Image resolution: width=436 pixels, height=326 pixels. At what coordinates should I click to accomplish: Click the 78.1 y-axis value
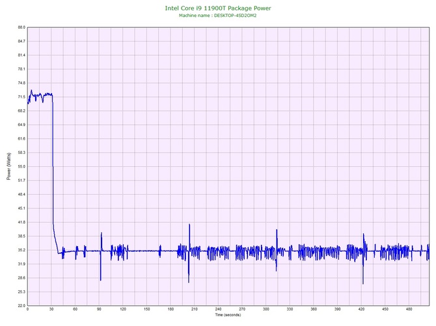coord(21,69)
